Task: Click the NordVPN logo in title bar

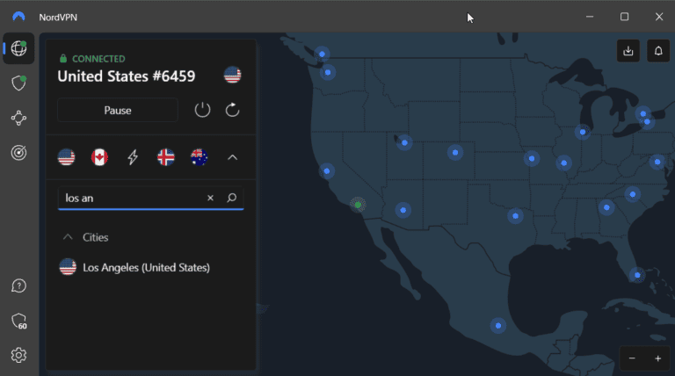Action: (18, 17)
